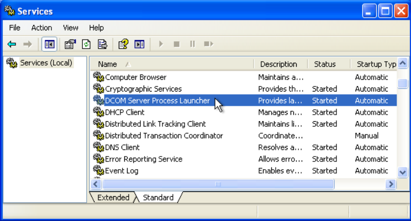Open Properties from the toolbar
Viewport: 411px width, 221px height.
(x=70, y=44)
